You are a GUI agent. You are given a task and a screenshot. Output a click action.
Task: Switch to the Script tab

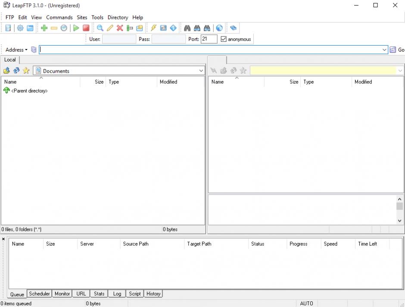pos(135,294)
